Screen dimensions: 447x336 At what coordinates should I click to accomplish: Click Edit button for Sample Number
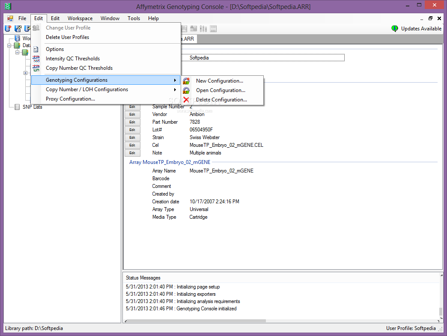[132, 107]
